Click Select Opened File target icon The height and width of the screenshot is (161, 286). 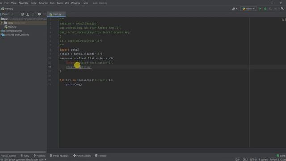click(x=22, y=14)
